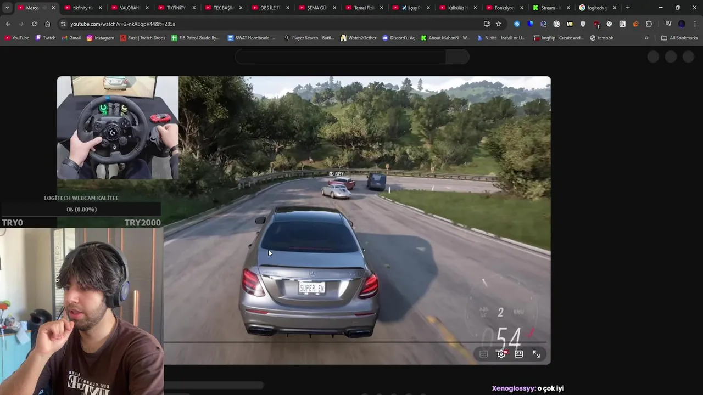Open the FIB Patrol Guide bookmark
The width and height of the screenshot is (703, 395).
pyautogui.click(x=196, y=38)
